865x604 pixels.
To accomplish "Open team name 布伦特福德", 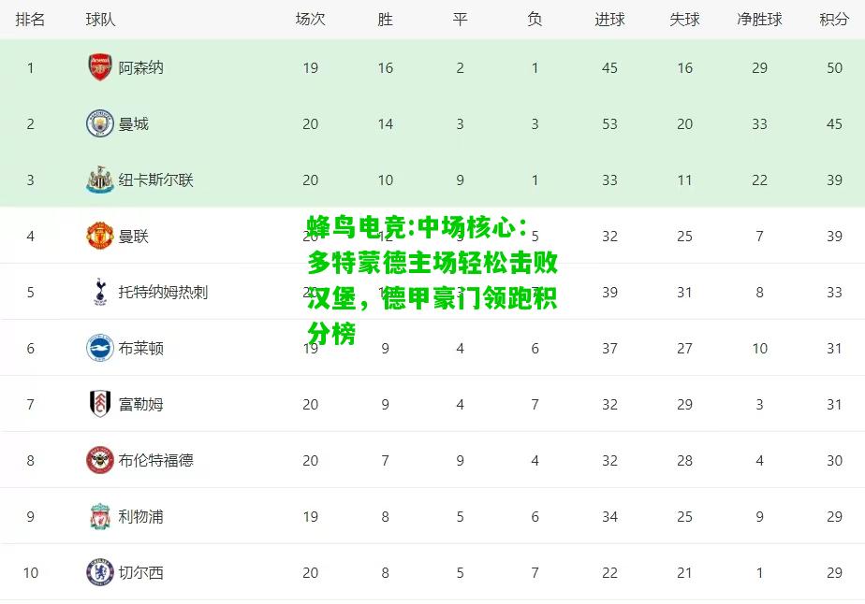I will point(155,461).
